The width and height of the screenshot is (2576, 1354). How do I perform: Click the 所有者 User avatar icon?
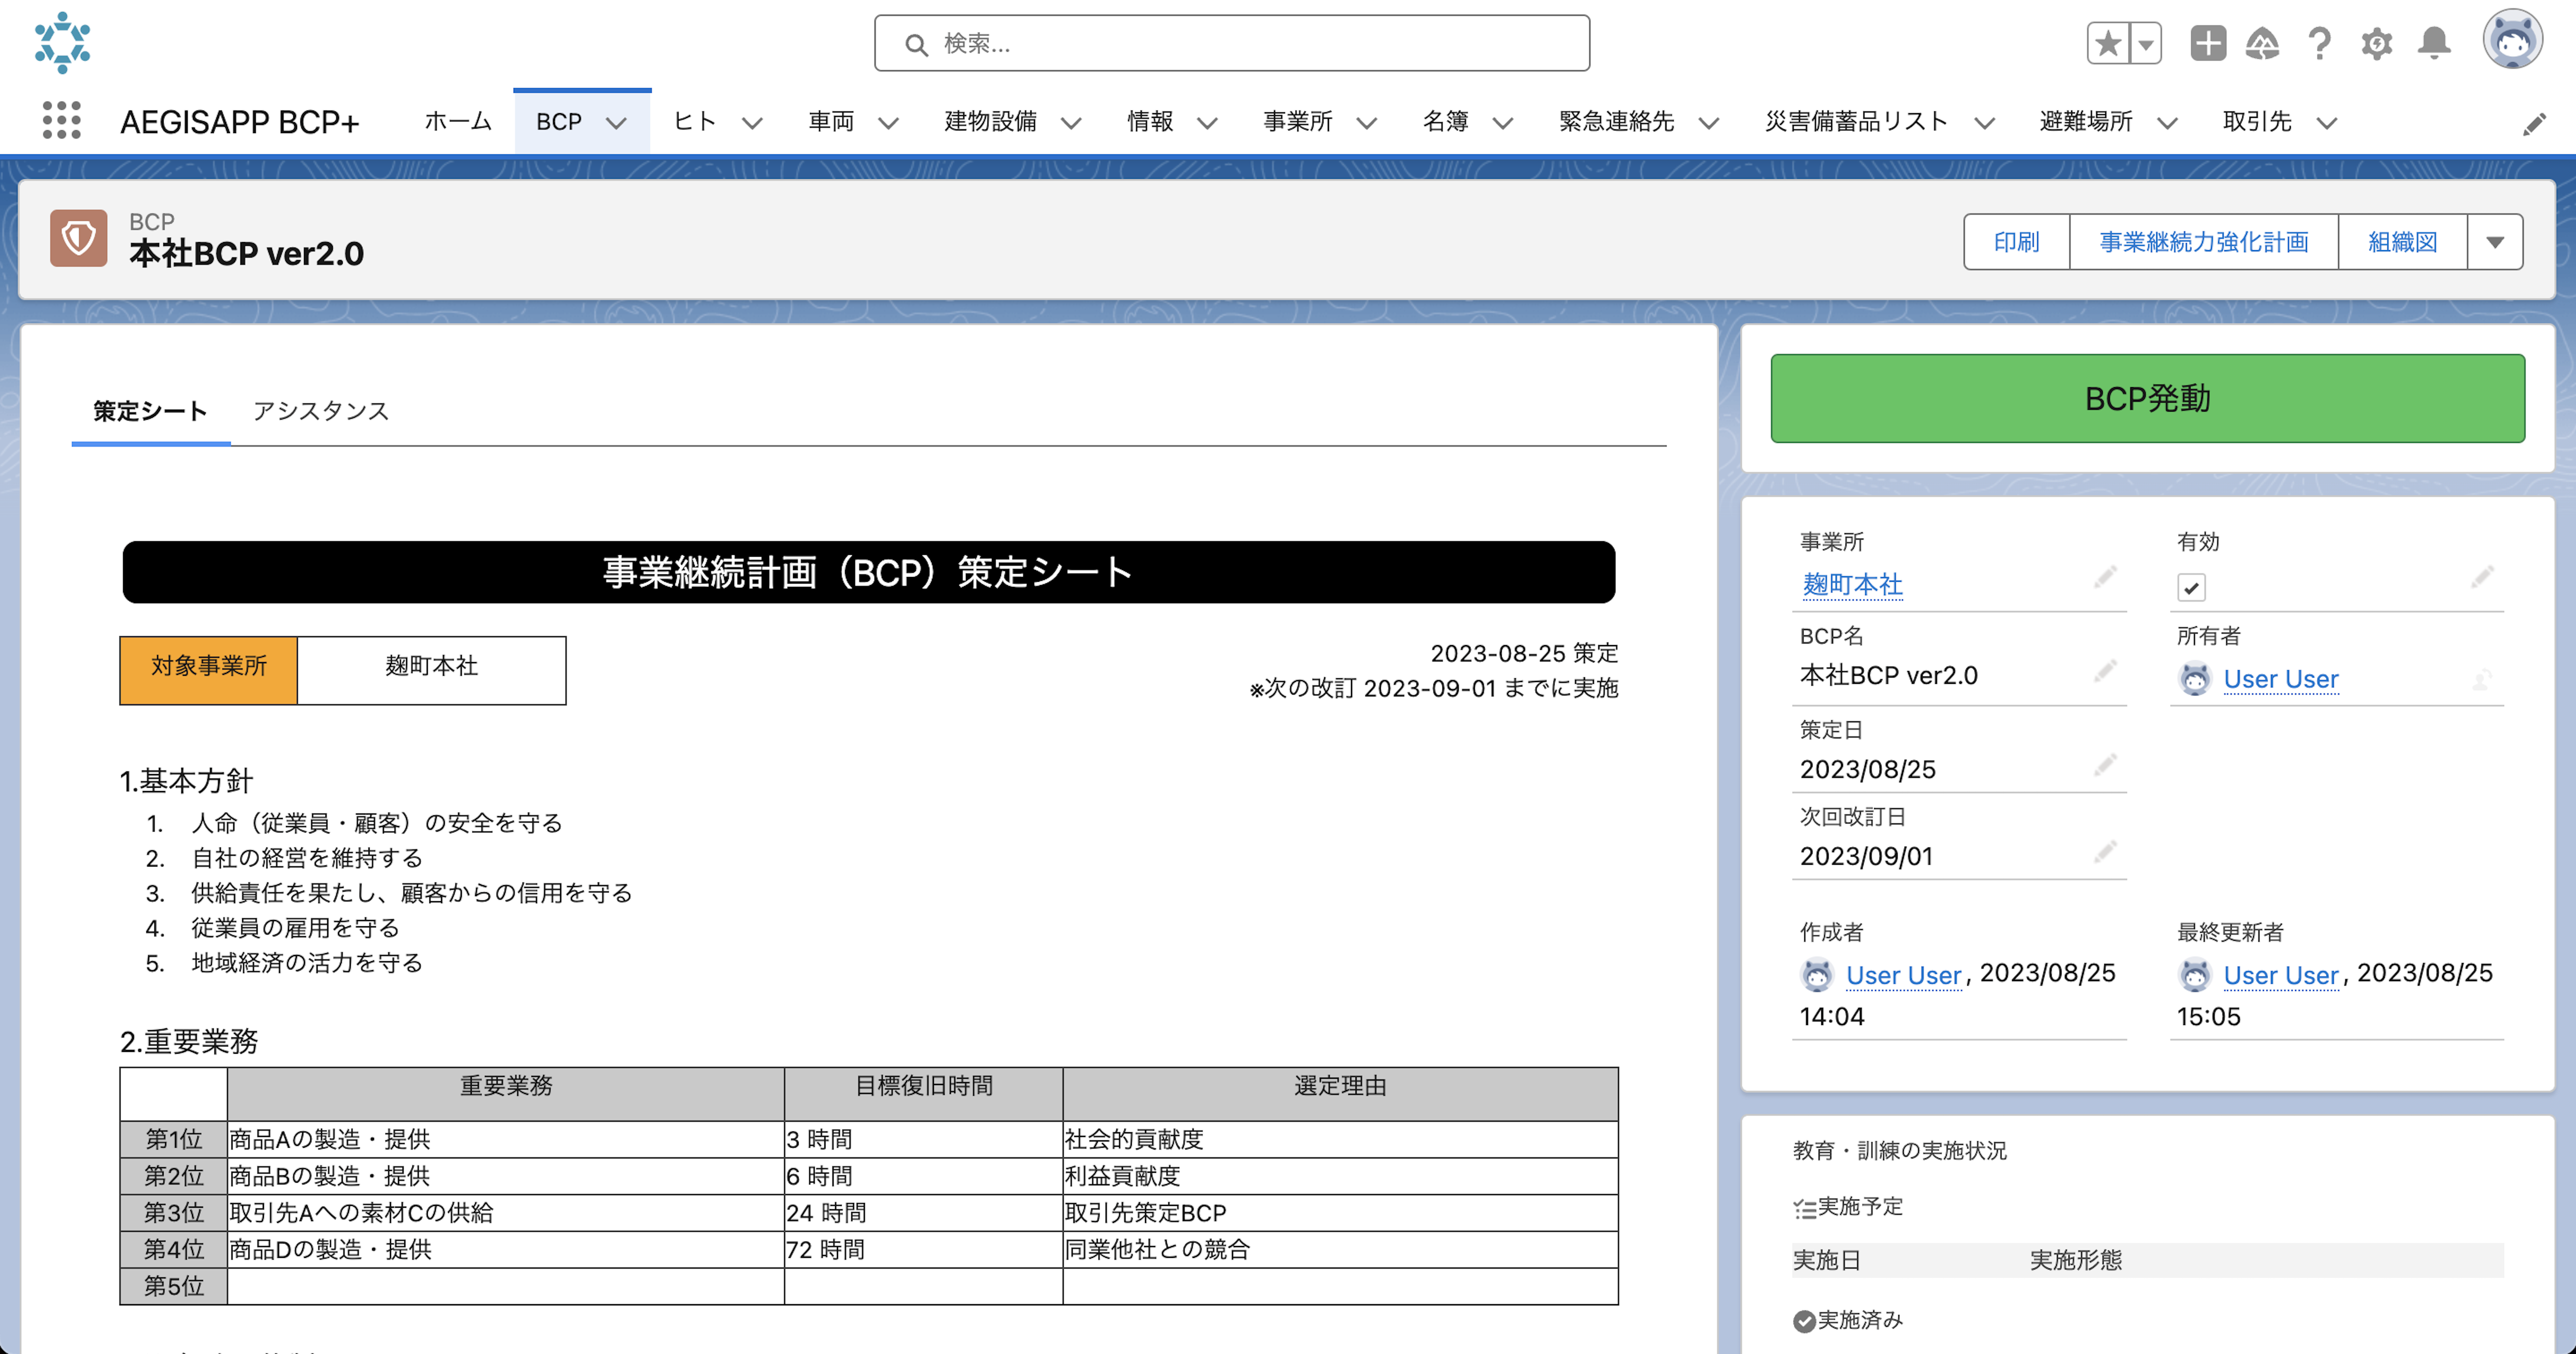[2195, 679]
